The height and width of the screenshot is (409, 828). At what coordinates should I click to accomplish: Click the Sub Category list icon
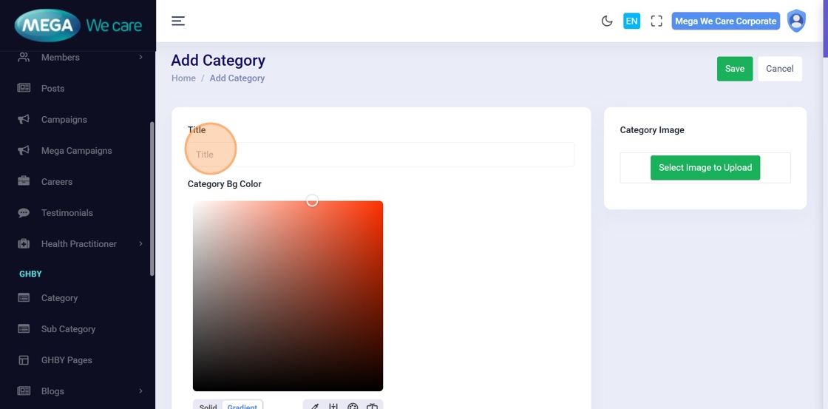click(24, 329)
